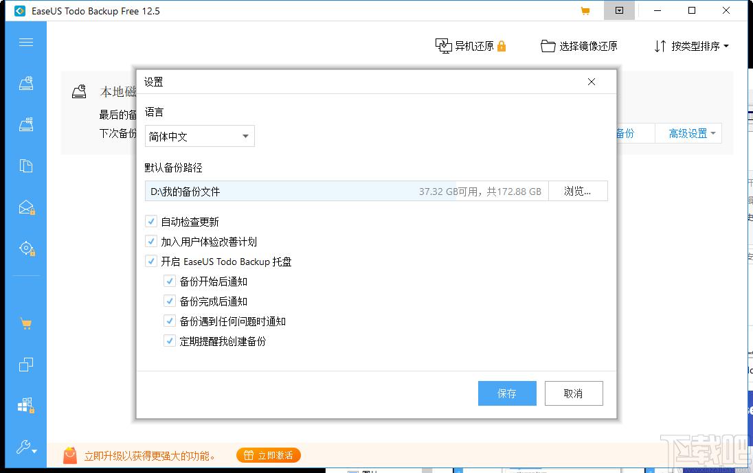Click the 备份 link behind the dialog
This screenshot has width=753, height=473.
click(625, 133)
